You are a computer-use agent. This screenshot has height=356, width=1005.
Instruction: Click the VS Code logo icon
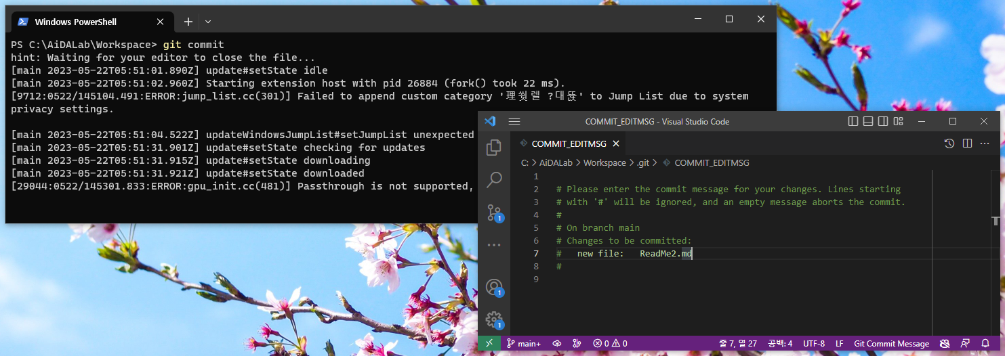tap(490, 121)
